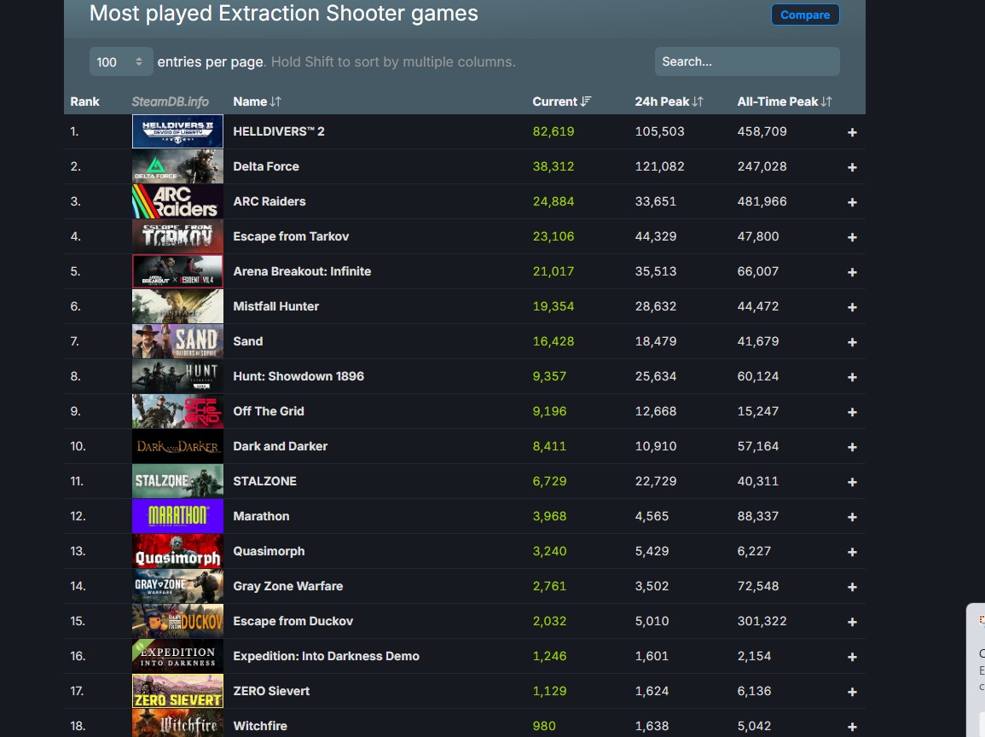Click the Compare button
This screenshot has height=737, width=985.
point(805,15)
